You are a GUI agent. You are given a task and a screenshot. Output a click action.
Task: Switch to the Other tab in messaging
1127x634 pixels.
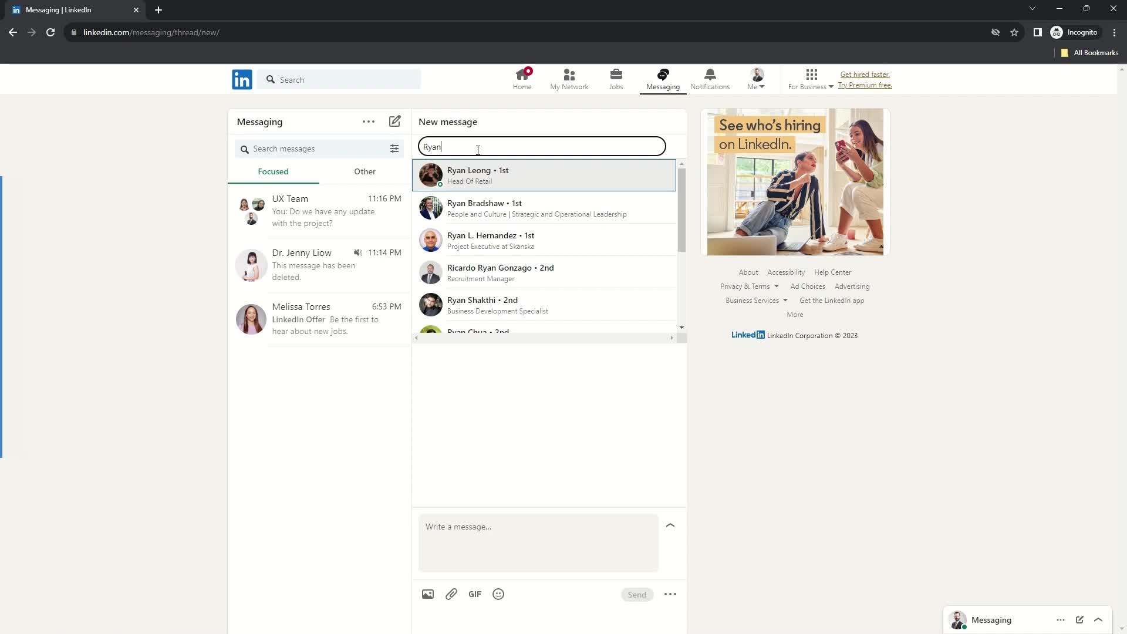365,171
